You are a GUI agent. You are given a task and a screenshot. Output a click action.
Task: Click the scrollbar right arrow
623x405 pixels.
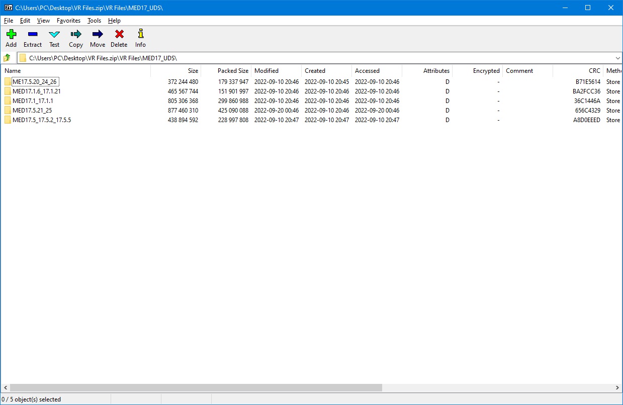pos(617,388)
